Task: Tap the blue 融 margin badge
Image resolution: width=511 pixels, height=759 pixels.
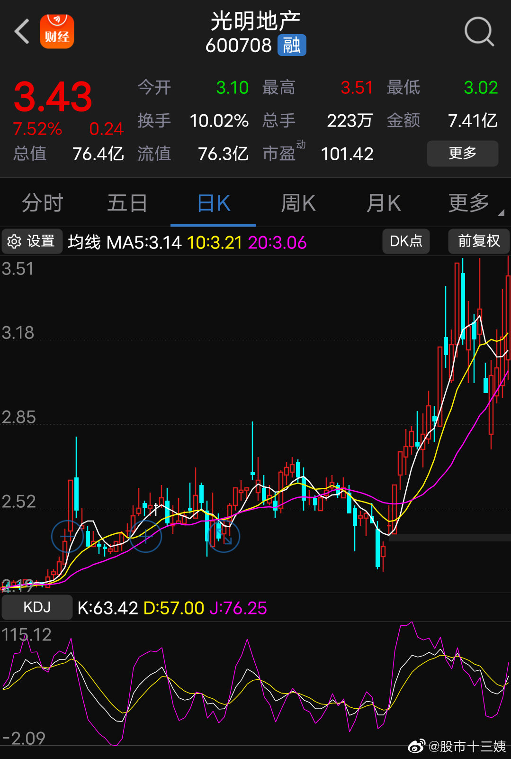Action: [292, 46]
